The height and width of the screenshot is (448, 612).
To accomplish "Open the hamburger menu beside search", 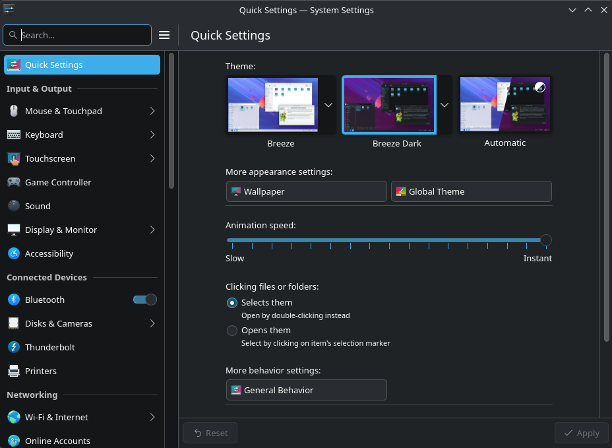I will 164,35.
